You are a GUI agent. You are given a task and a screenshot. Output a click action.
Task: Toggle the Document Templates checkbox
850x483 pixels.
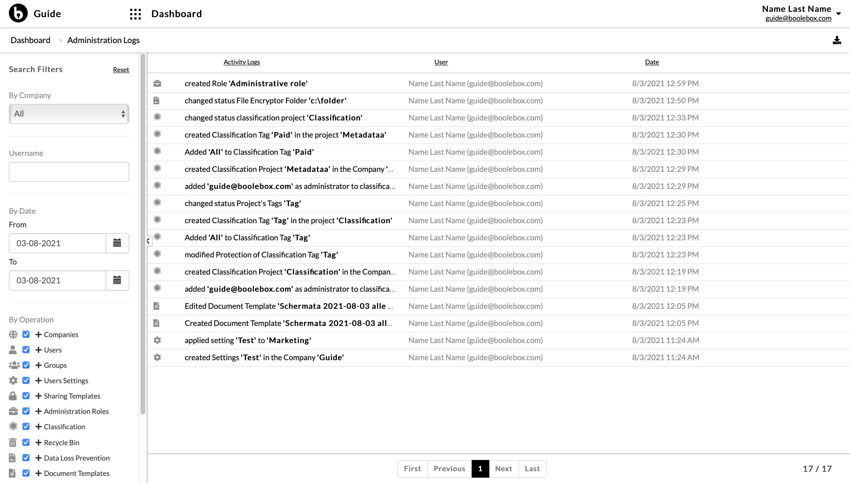click(26, 473)
